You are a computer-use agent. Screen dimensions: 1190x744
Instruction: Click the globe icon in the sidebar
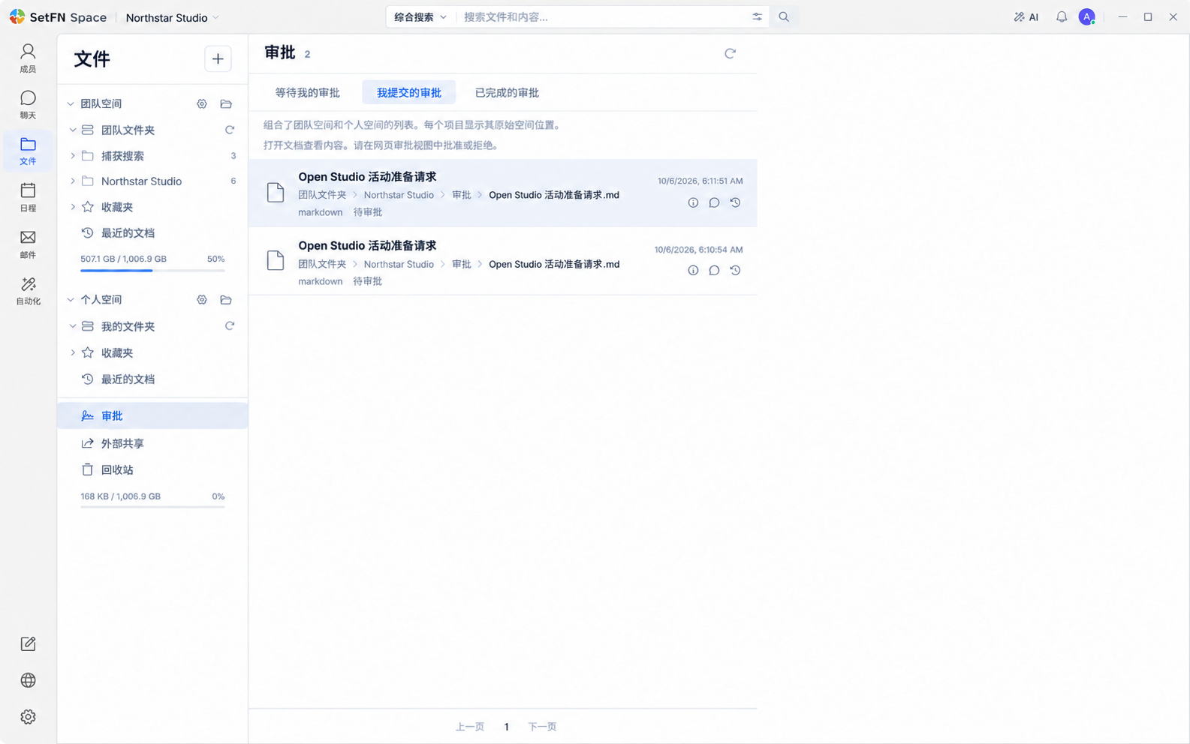click(28, 680)
